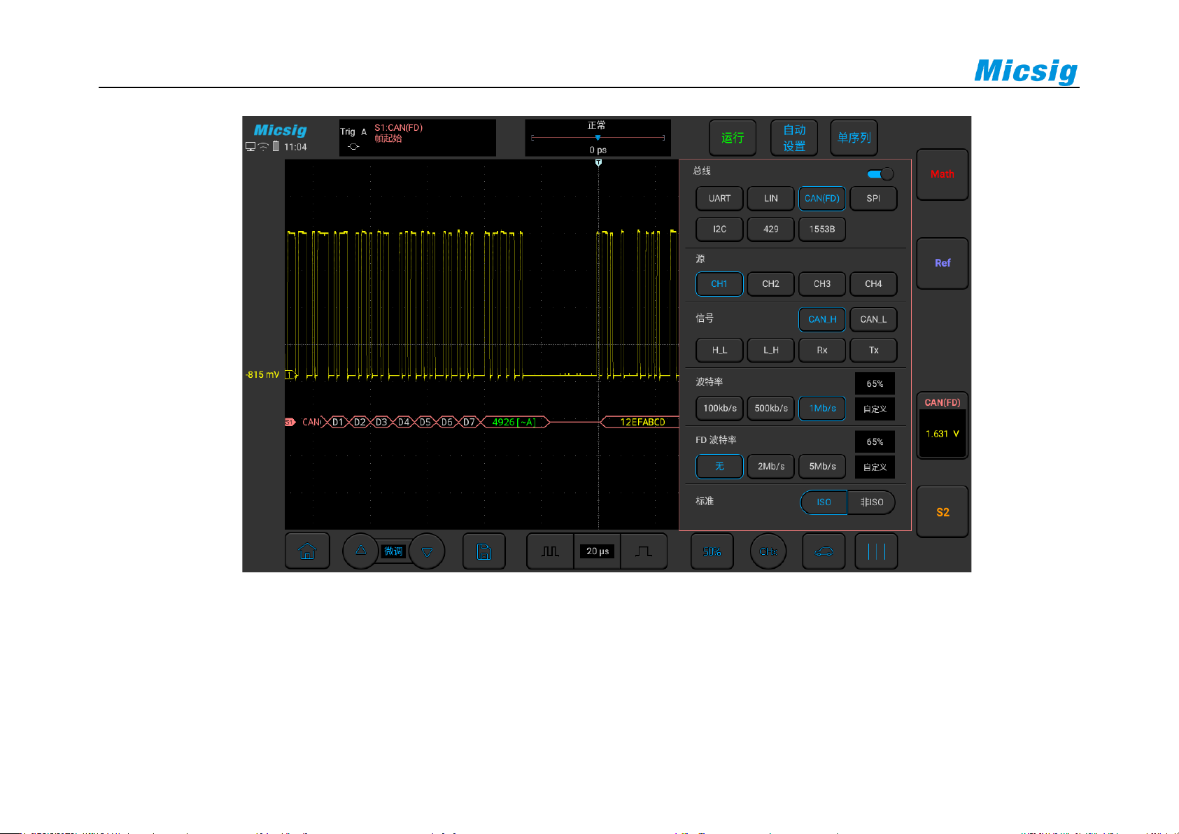The image size is (1179, 834).
Task: Open the trigger settings S1:CAN(FD) box
Action: click(x=418, y=137)
